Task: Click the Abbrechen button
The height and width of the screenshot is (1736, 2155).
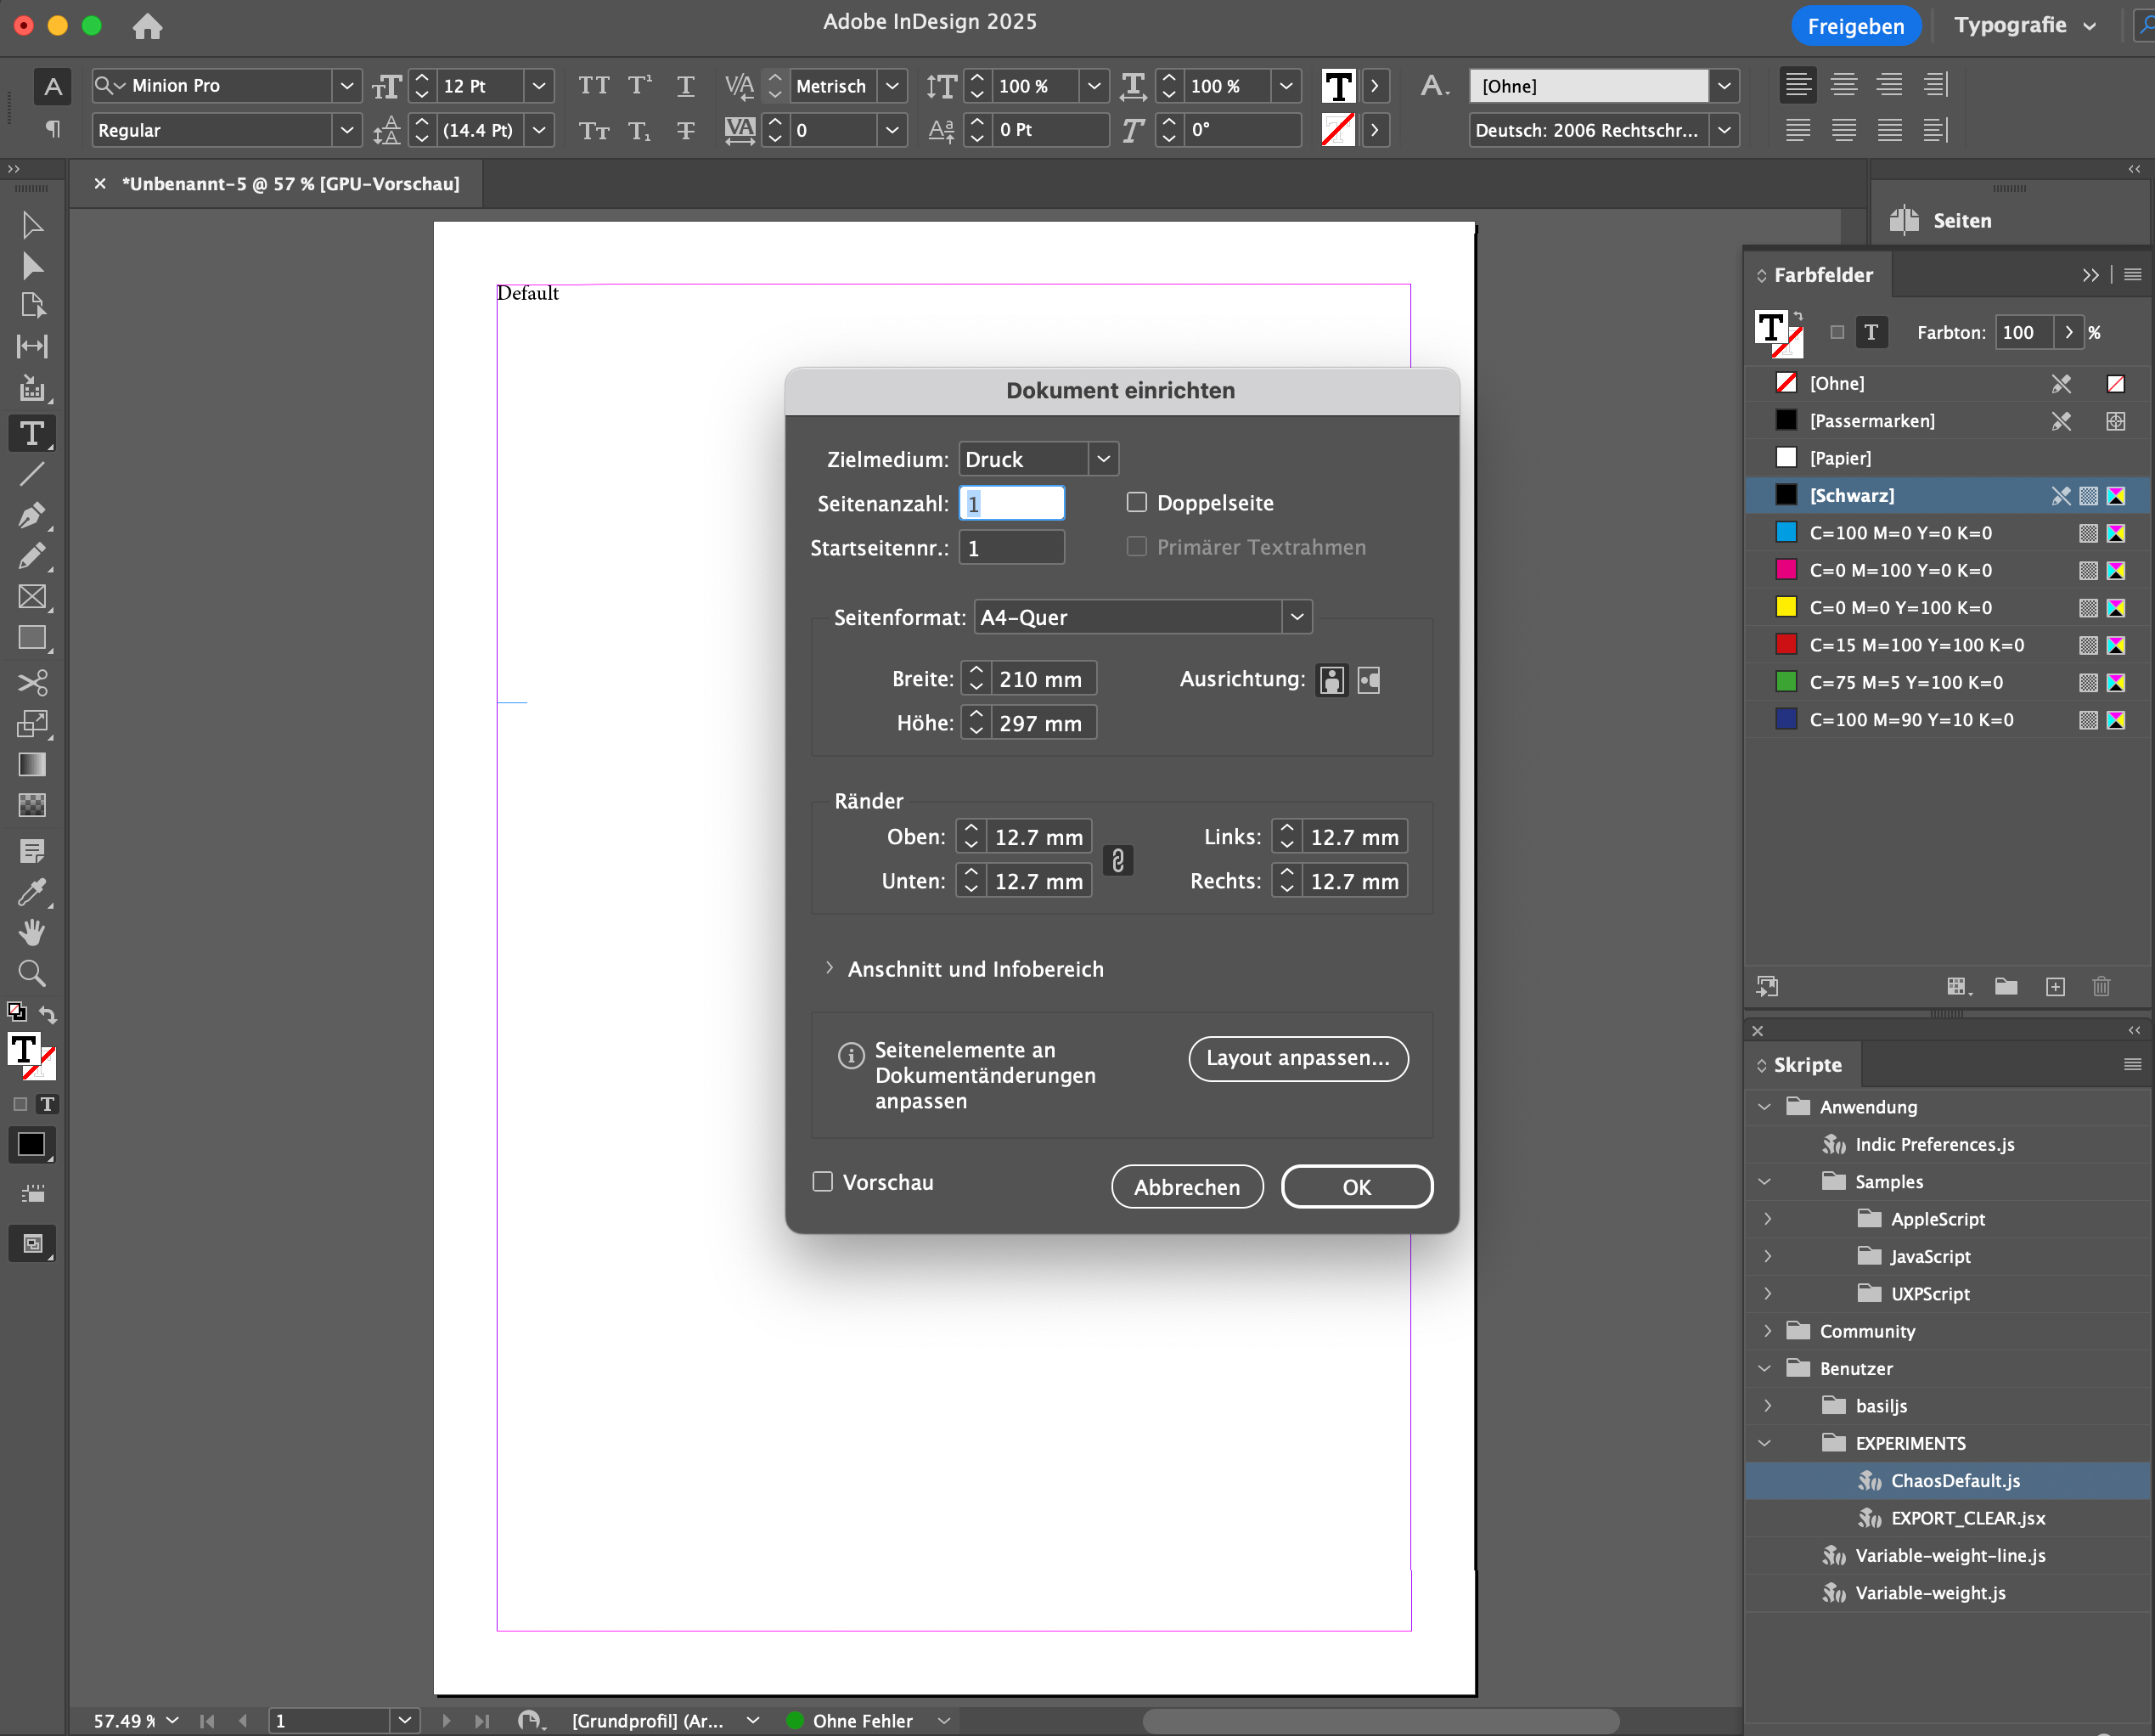Action: click(x=1186, y=1186)
